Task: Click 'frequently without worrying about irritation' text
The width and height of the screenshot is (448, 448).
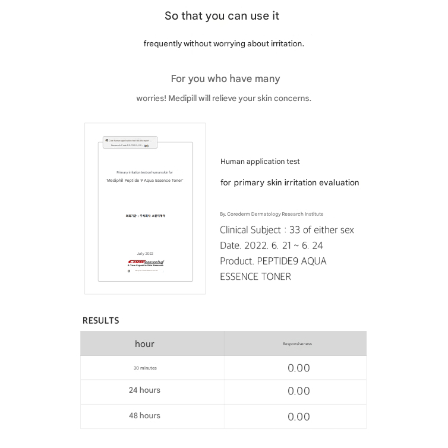Action: (x=223, y=43)
